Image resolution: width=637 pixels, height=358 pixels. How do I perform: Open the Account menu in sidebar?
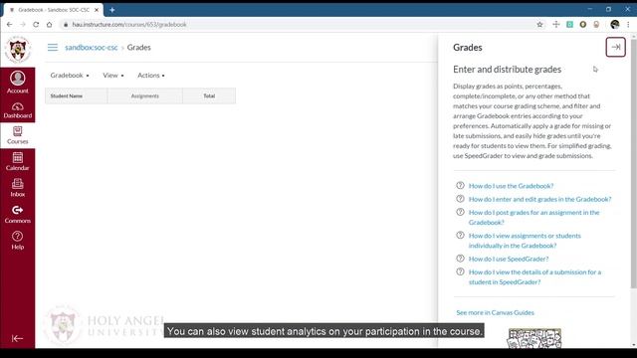click(18, 82)
